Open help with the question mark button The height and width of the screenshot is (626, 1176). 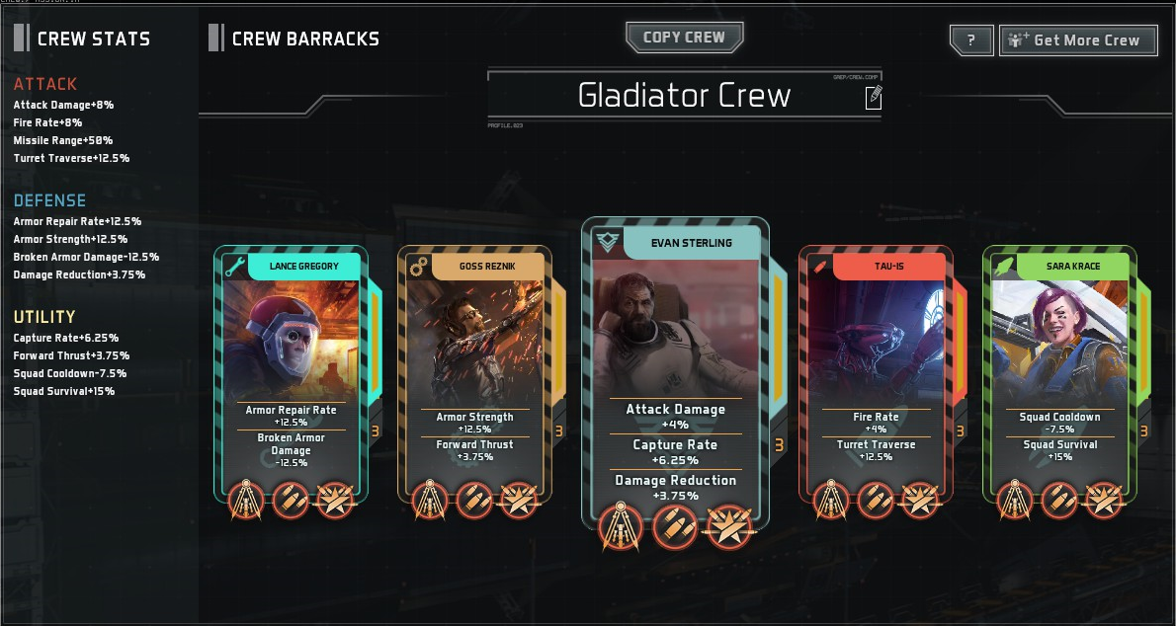971,40
